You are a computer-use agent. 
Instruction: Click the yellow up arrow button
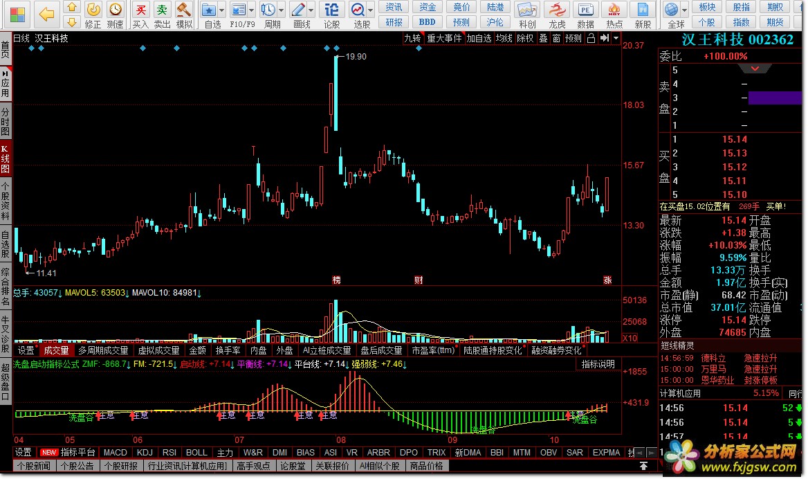coord(72,7)
